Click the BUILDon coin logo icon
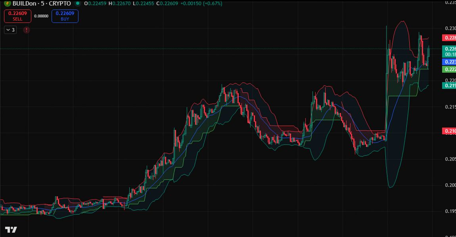456x237 pixels. point(7,4)
